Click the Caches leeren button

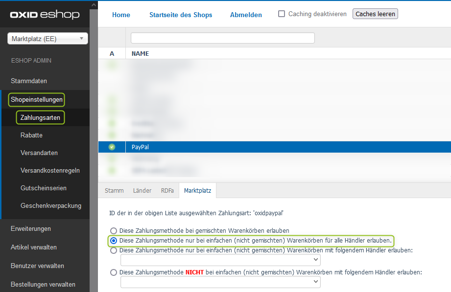[x=376, y=14]
